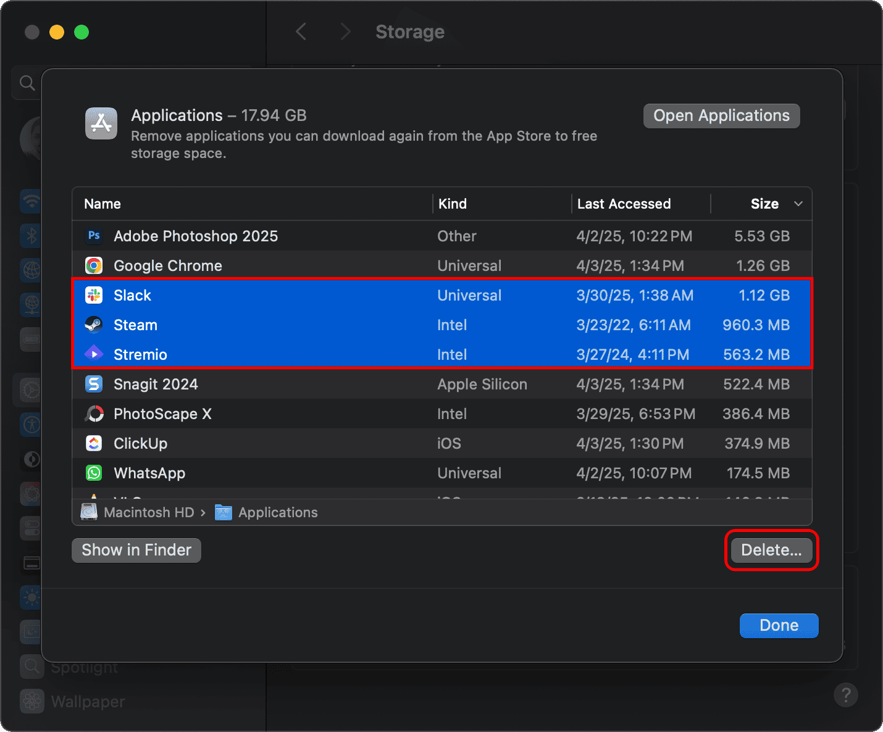Click Macintosh HD in the path bar

point(149,512)
